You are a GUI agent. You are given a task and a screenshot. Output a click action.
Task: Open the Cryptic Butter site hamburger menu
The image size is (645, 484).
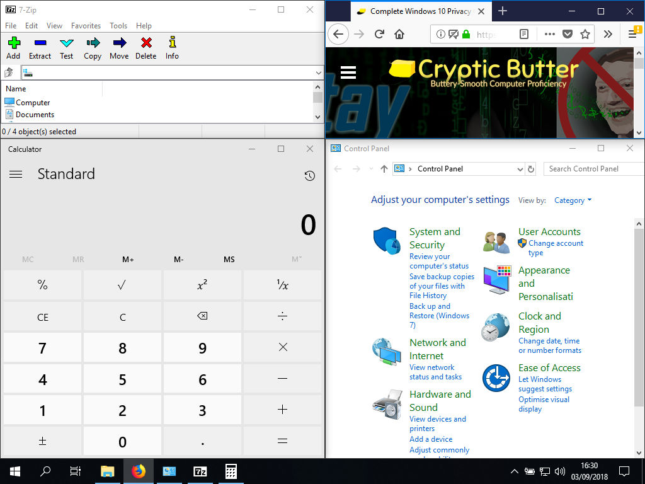click(348, 73)
